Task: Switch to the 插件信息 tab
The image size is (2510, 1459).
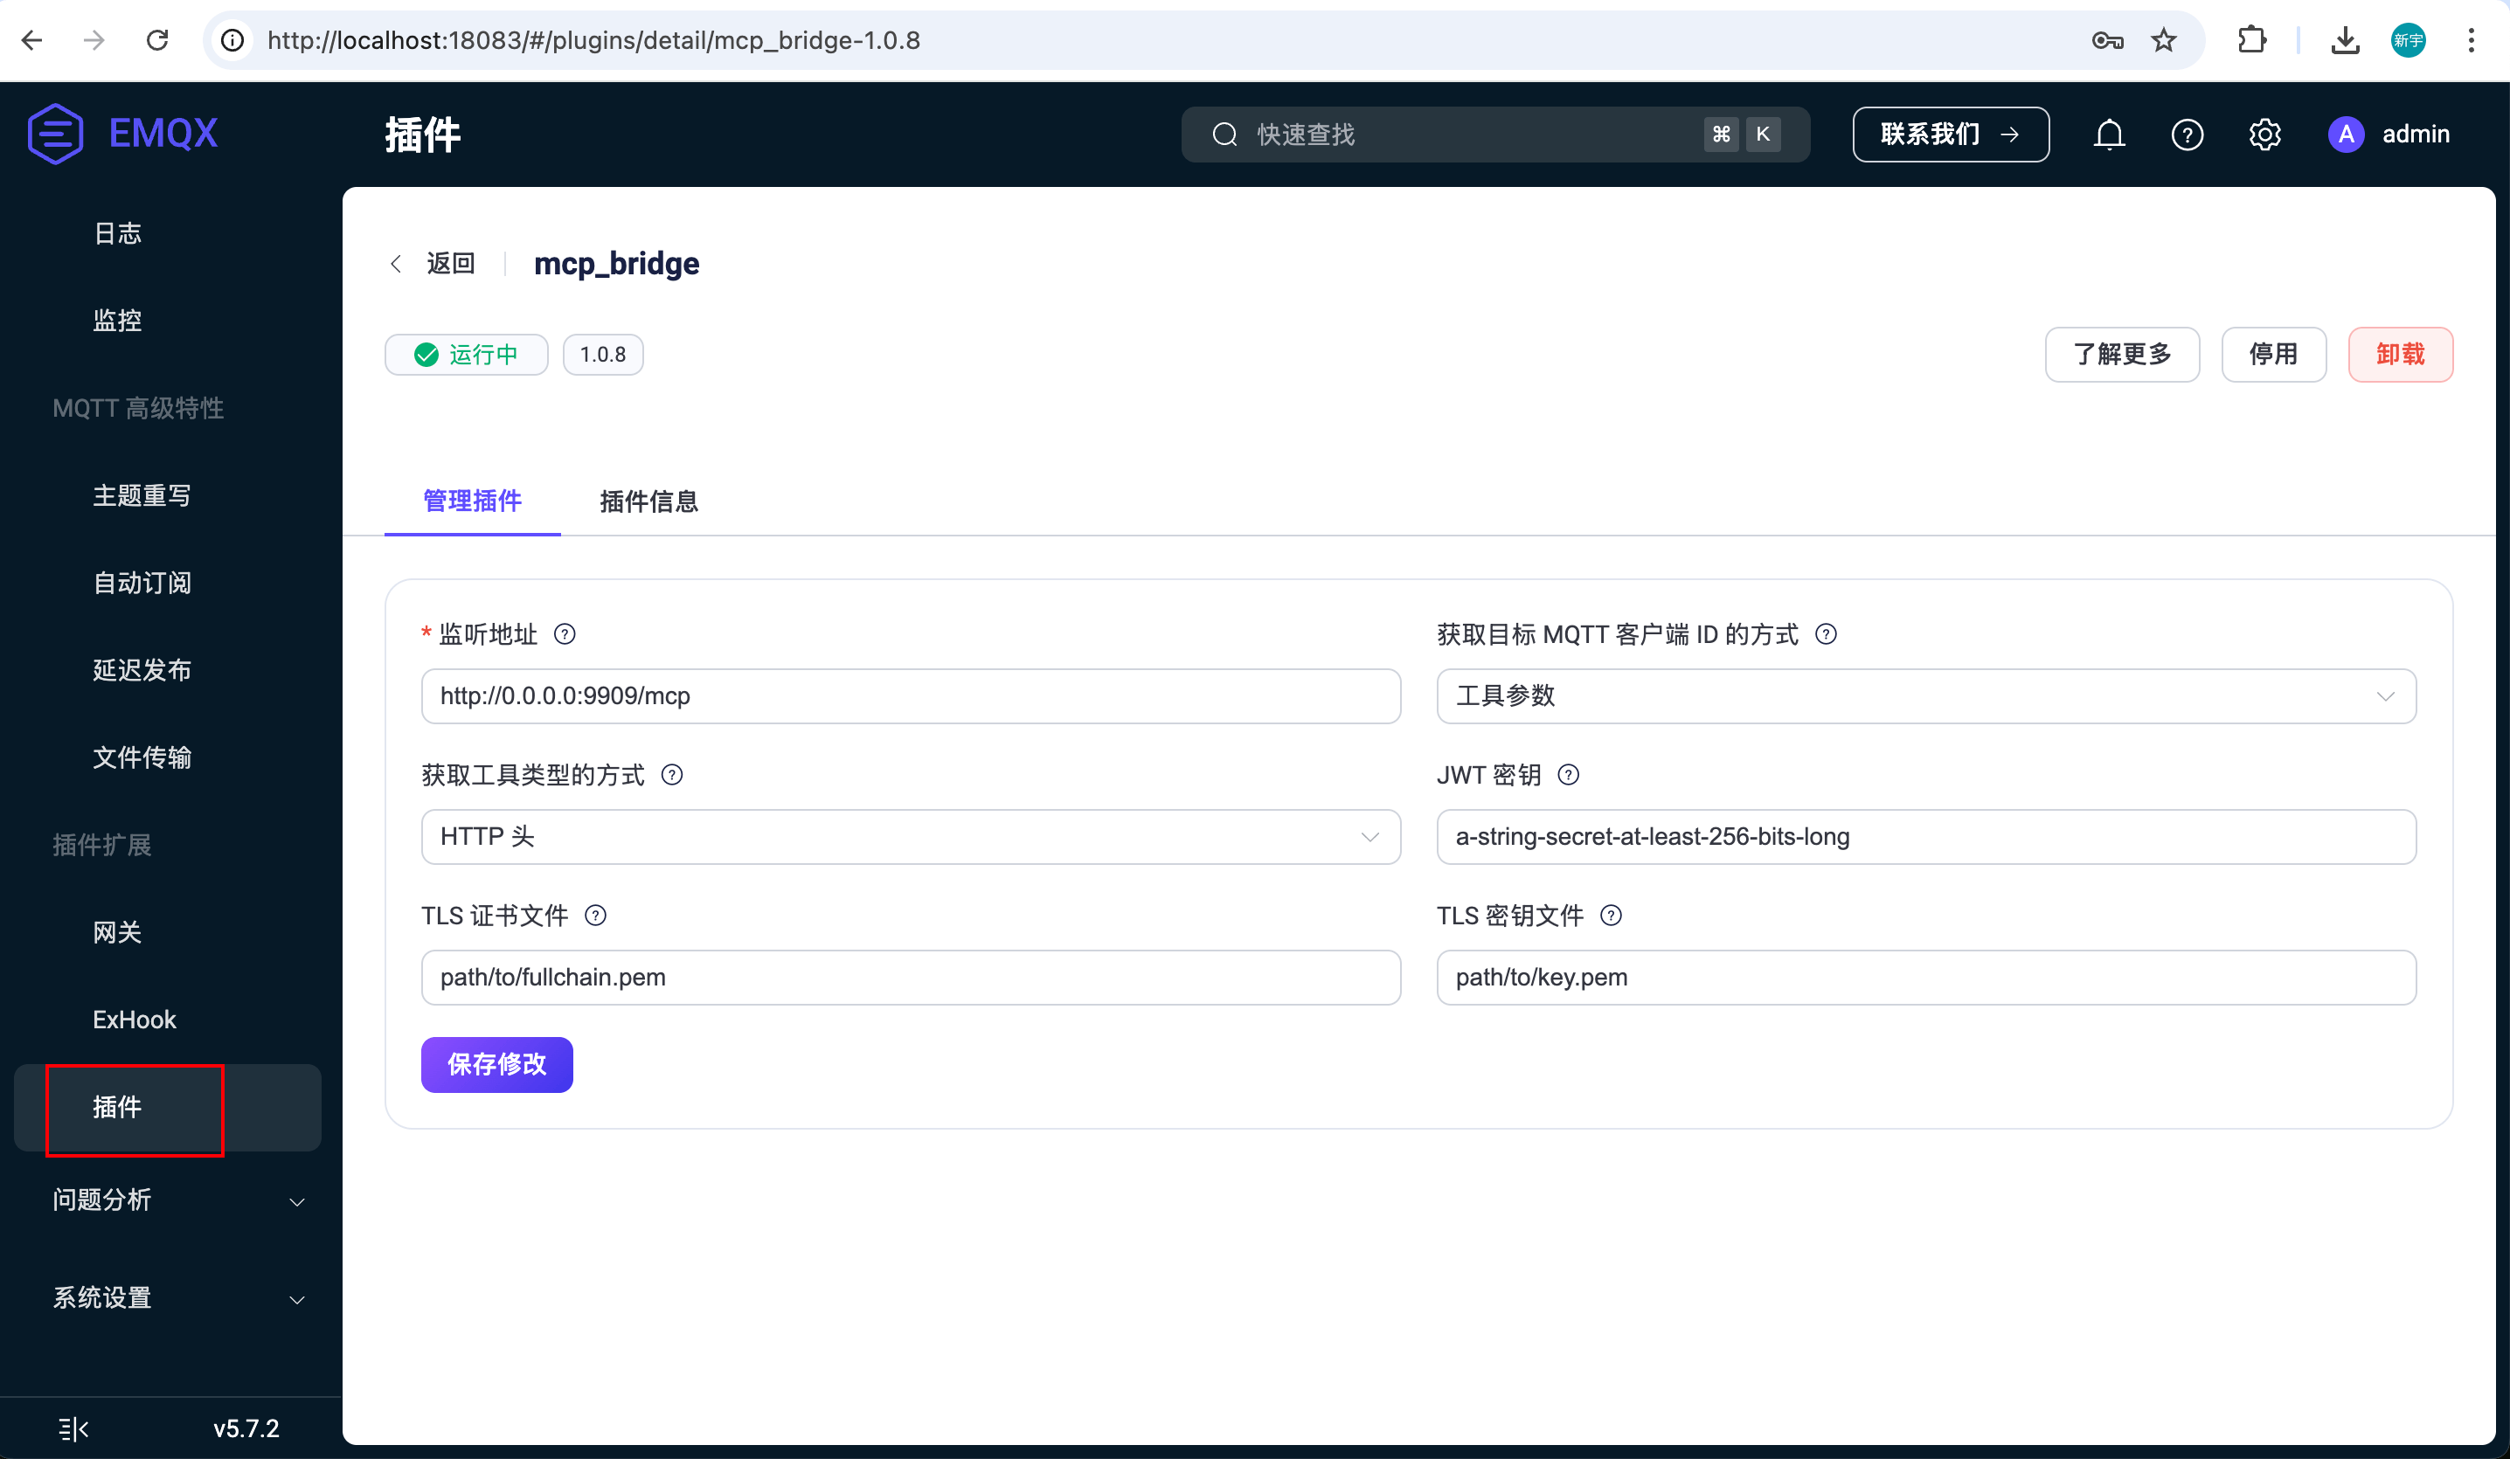Action: (x=649, y=502)
